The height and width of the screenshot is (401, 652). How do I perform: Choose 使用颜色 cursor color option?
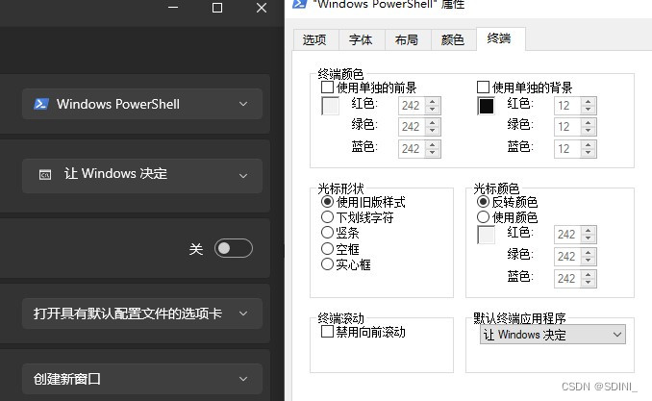tap(483, 216)
